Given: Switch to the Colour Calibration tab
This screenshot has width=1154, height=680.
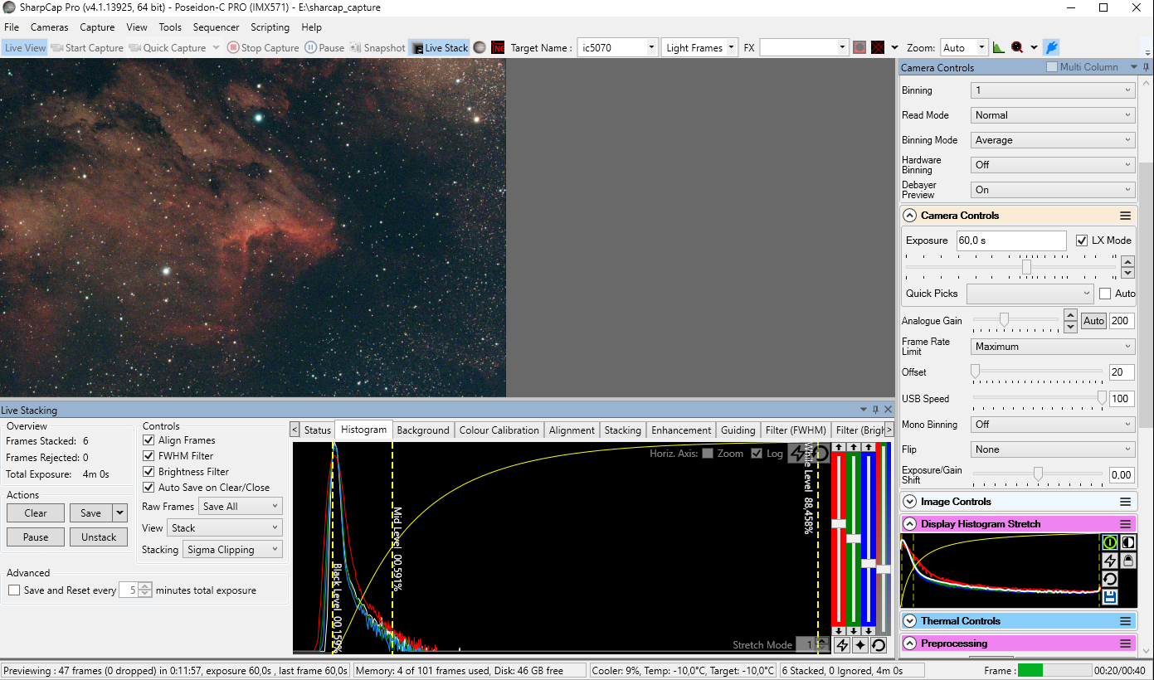Looking at the screenshot, I should click(x=499, y=430).
